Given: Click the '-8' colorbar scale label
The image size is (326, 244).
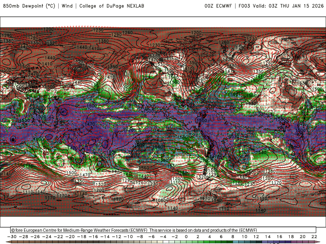Looking at the screenshot, I should 140,237.
